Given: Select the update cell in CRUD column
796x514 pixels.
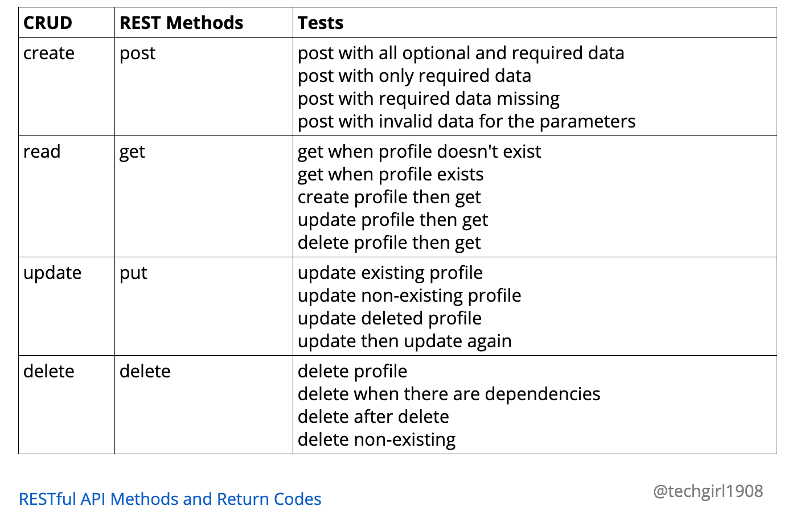Looking at the screenshot, I should [x=52, y=273].
